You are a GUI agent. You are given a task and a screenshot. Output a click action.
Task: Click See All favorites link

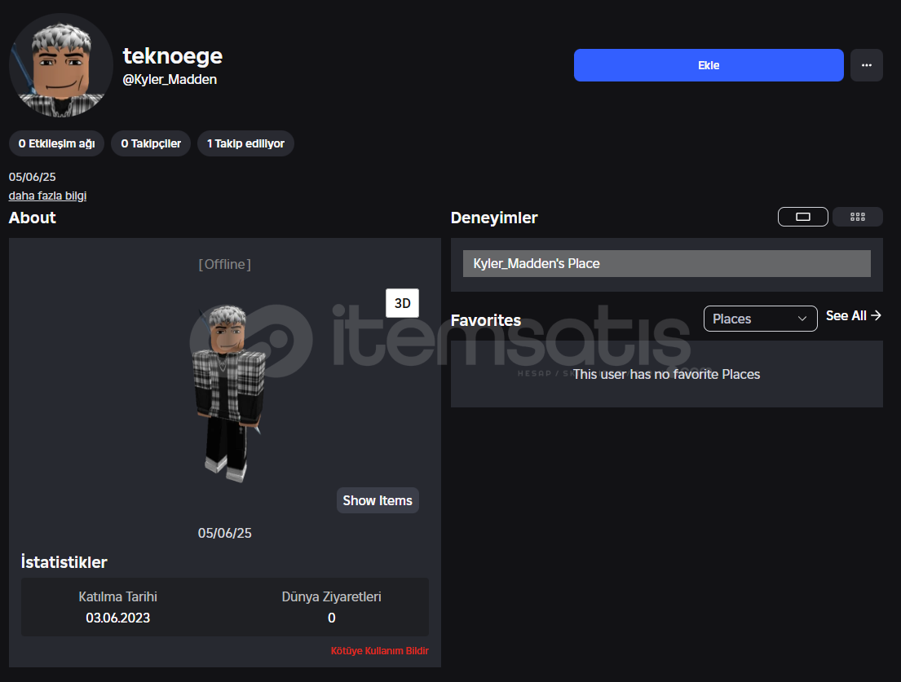tap(854, 316)
